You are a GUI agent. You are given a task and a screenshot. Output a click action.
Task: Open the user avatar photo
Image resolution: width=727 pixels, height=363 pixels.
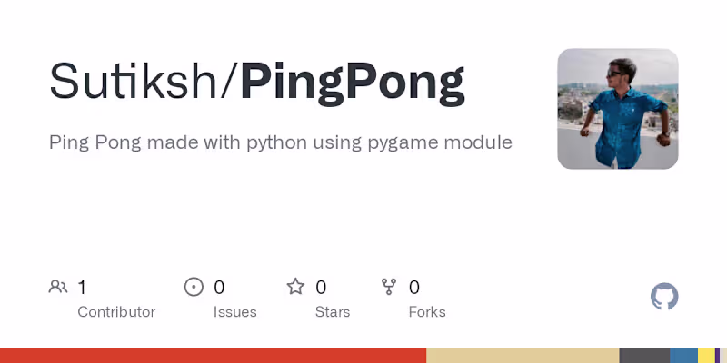pos(618,109)
